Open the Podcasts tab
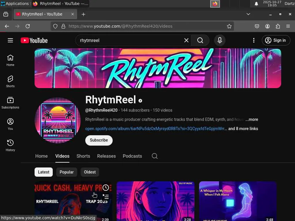 132,156
